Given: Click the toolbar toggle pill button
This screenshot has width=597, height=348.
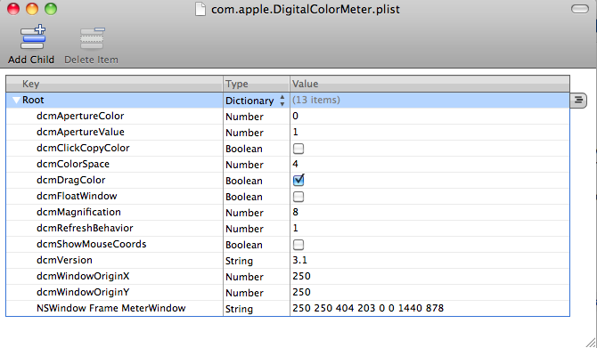Looking at the screenshot, I should click(x=580, y=9).
